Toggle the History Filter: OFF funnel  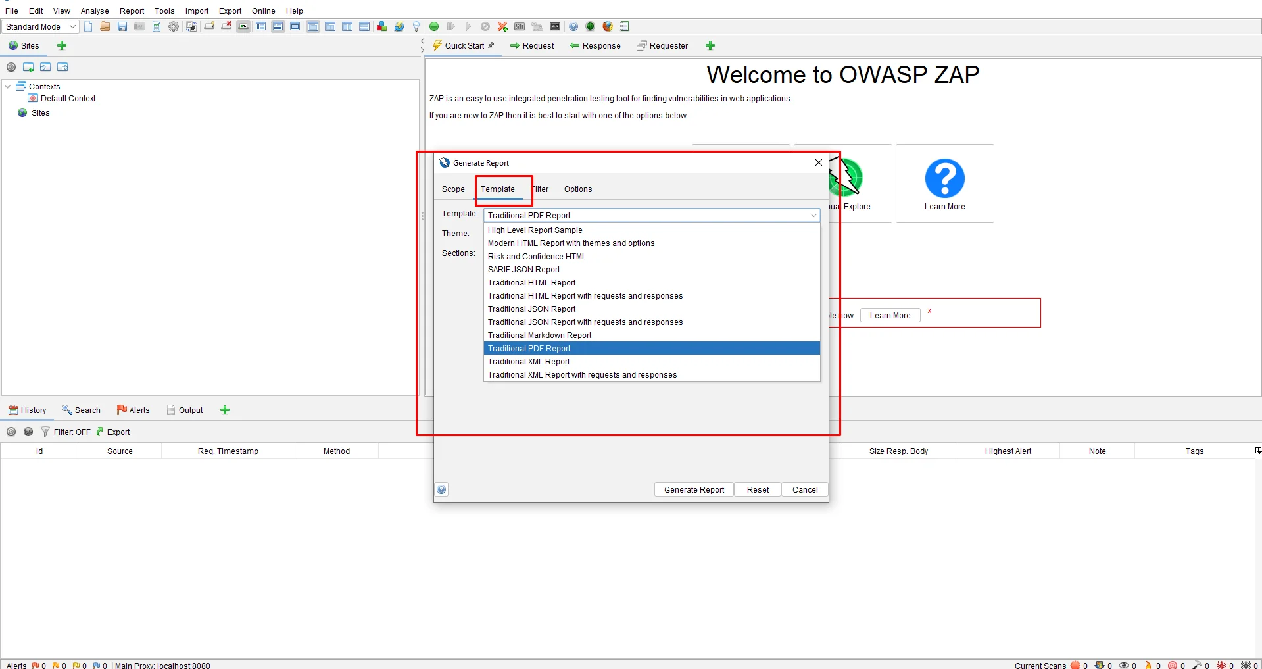click(45, 432)
